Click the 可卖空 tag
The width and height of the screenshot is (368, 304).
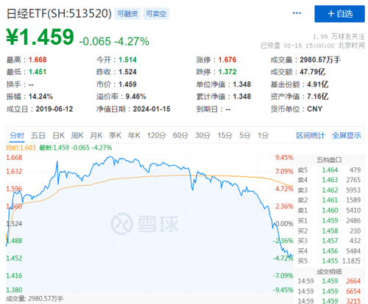[x=156, y=14]
